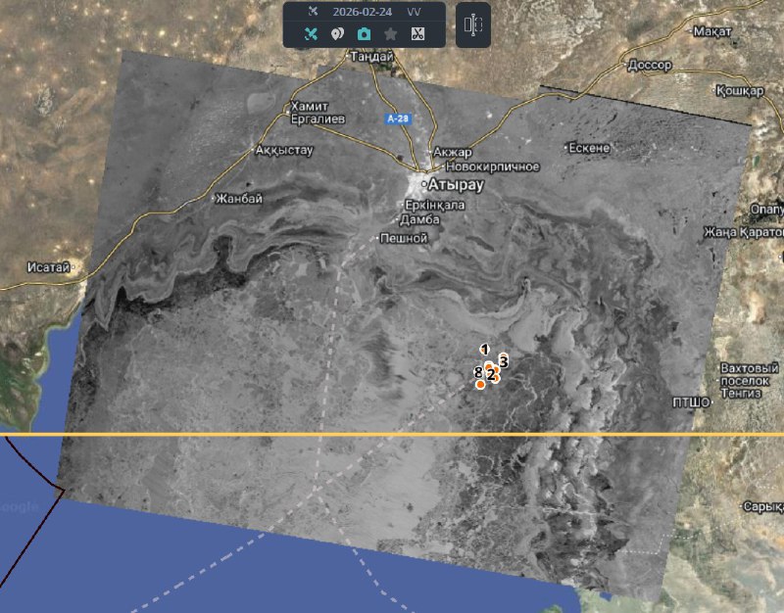Click the overlapping location pins icon
784x613 pixels.
point(335,33)
